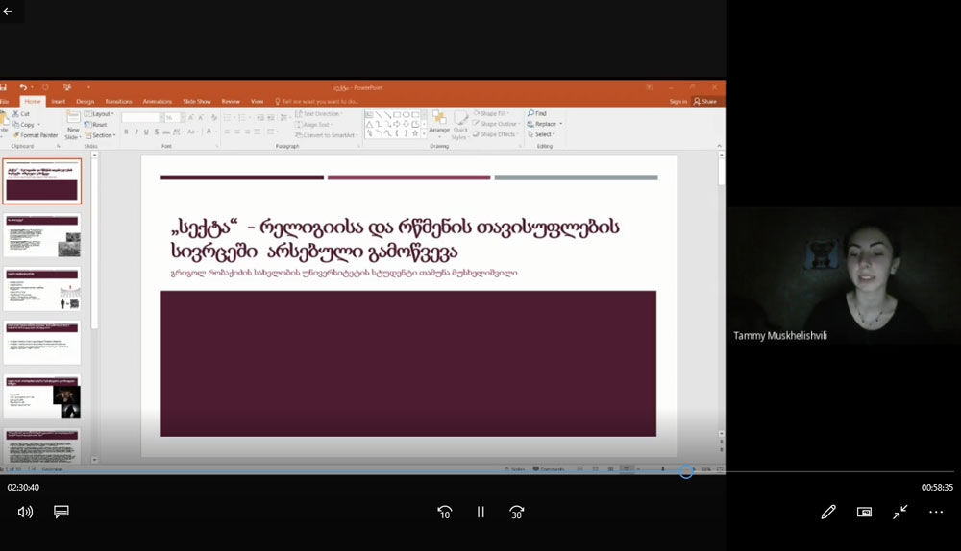Click the Format Painter button
The image size is (961, 551).
click(x=37, y=135)
